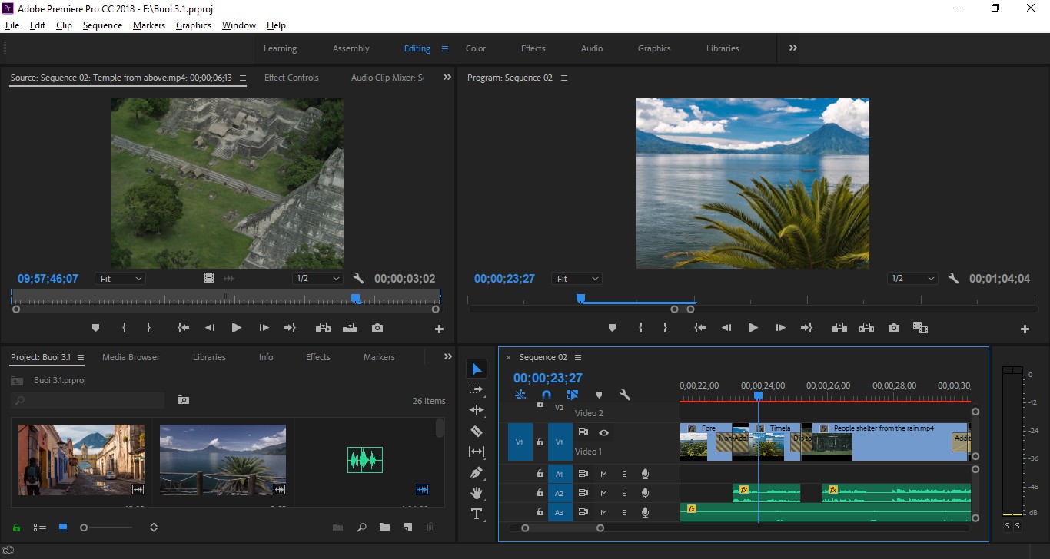The height and width of the screenshot is (559, 1050).
Task: Click Insert button in Source monitor
Action: click(323, 328)
